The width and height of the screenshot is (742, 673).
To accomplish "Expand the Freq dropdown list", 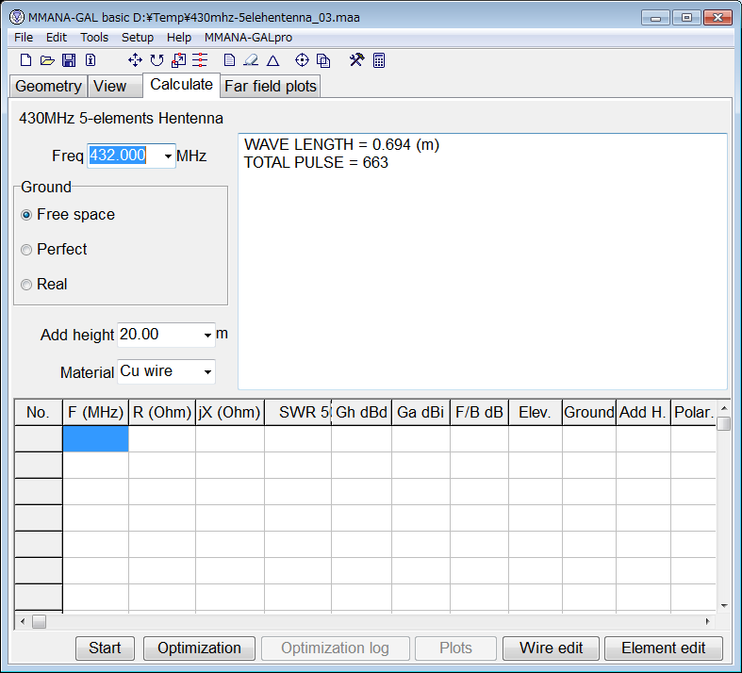I will click(x=168, y=156).
